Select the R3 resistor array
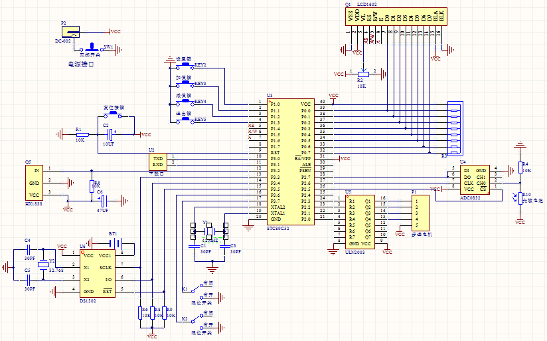This screenshot has height=341, width=547. point(455,128)
